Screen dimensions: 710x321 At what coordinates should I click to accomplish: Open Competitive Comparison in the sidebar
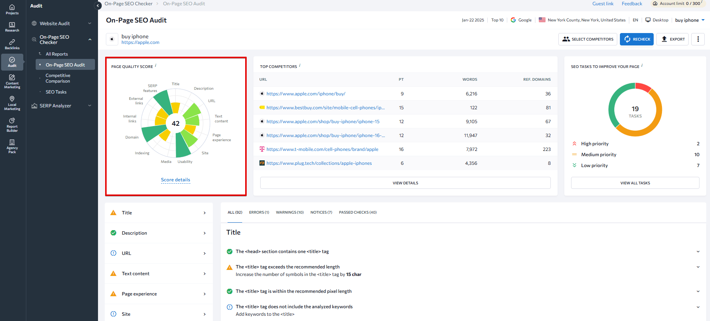pyautogui.click(x=58, y=78)
